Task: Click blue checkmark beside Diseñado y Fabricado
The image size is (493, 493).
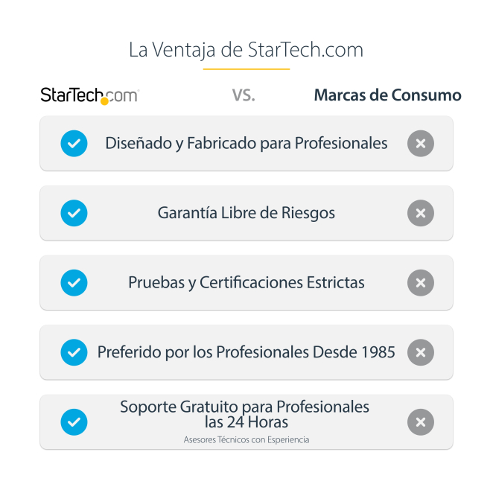Action: point(74,144)
